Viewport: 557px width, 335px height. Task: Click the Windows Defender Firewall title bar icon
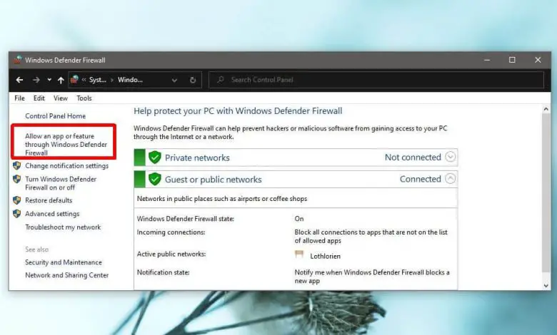coord(18,60)
